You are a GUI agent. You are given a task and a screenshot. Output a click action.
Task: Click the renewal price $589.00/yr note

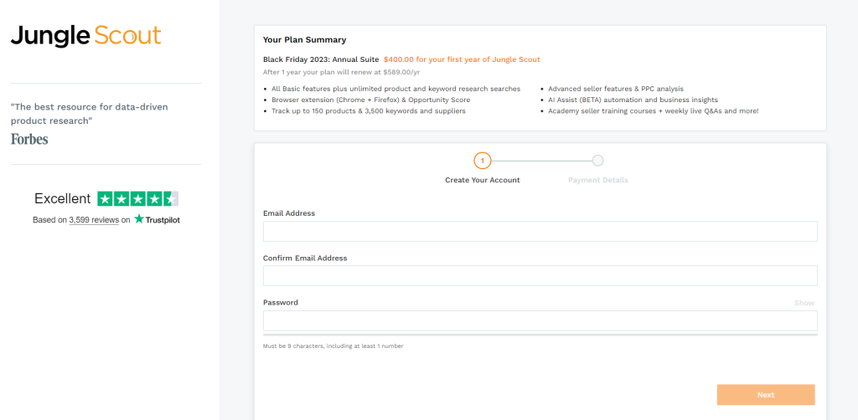[x=342, y=72]
